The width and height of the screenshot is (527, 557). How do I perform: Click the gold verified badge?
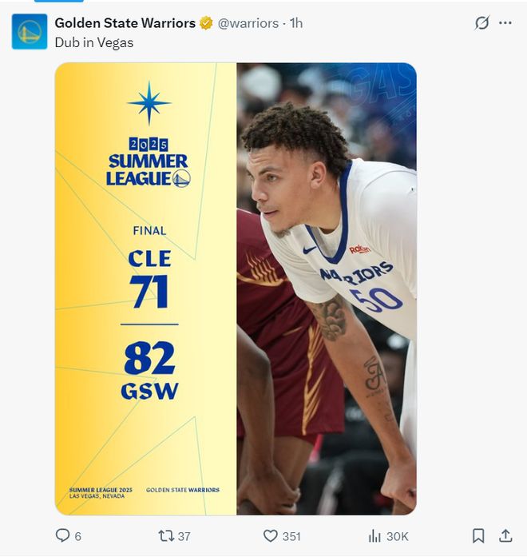click(x=206, y=23)
